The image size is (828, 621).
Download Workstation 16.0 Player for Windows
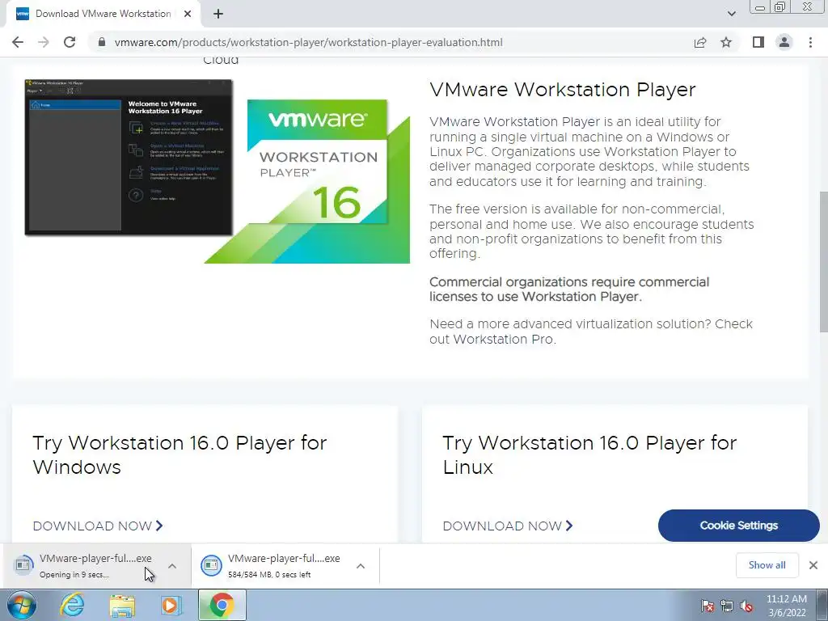click(x=98, y=526)
